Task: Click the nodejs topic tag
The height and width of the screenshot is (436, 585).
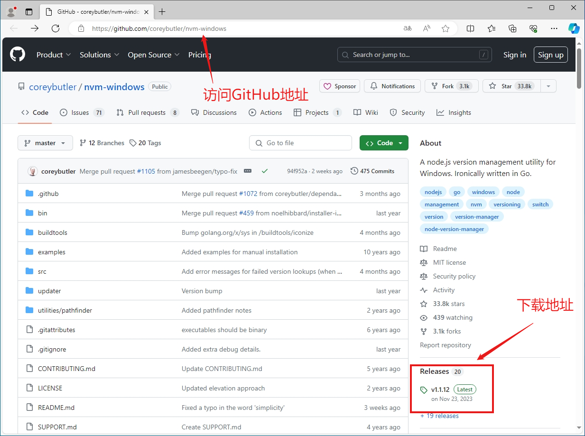Action: [x=433, y=192]
